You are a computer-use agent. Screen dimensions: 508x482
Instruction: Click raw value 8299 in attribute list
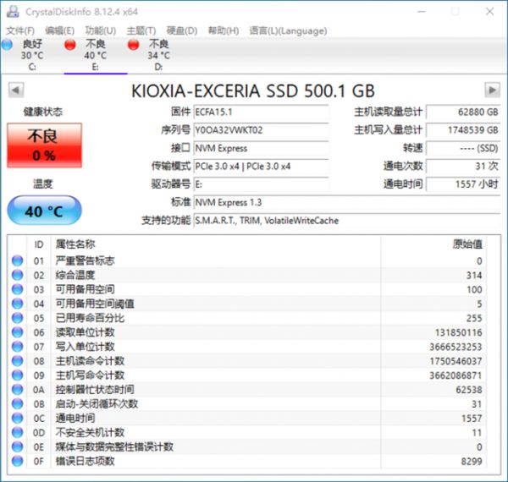(x=472, y=462)
